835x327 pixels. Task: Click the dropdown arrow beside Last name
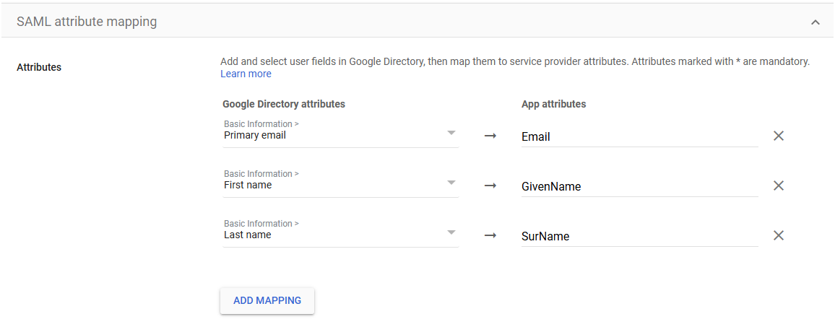(451, 232)
